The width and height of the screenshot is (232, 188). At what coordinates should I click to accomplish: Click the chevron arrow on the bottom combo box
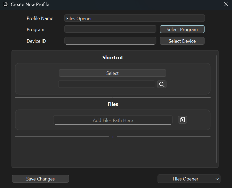point(217,179)
